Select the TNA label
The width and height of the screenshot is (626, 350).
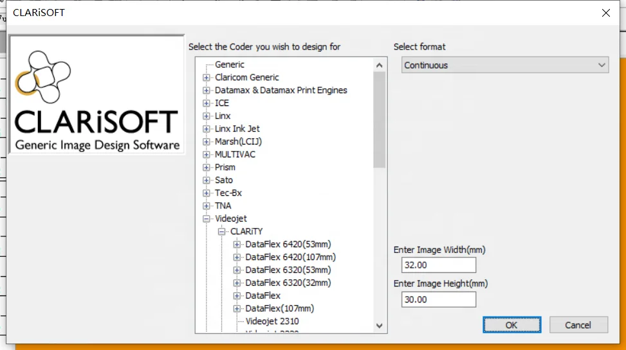[223, 206]
